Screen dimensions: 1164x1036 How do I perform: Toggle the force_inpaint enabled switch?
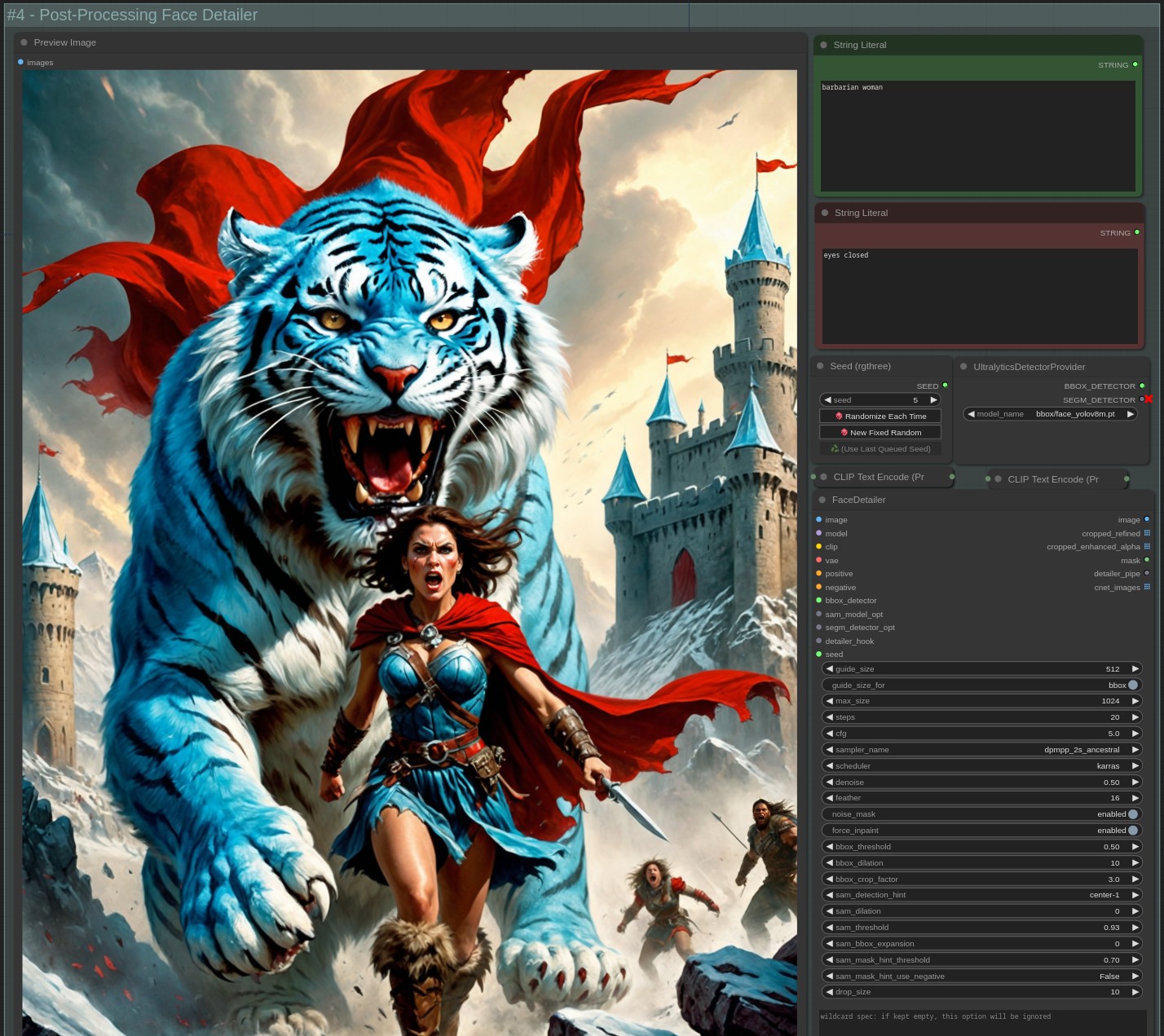pos(1132,831)
